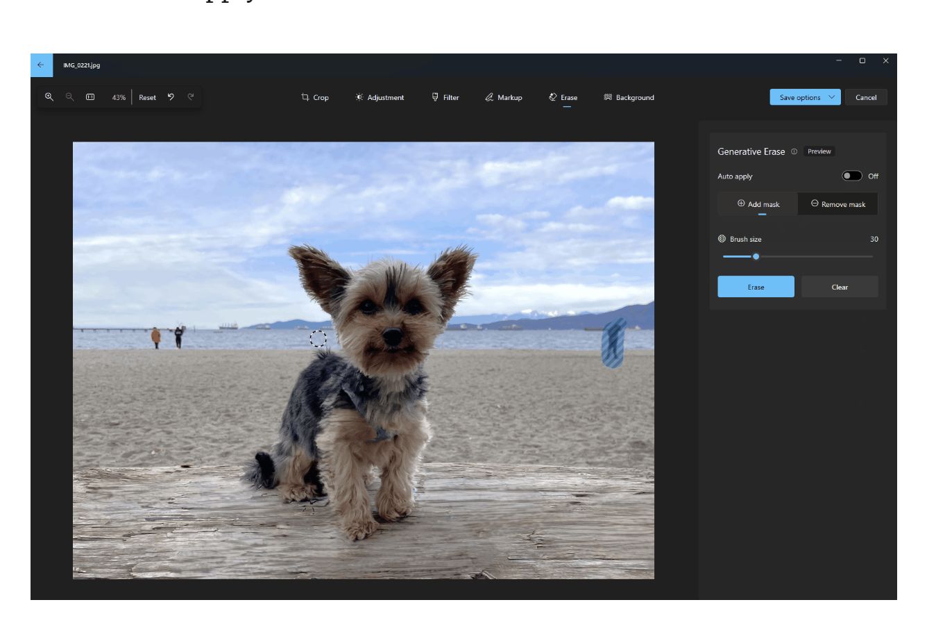Turn on the Auto apply toggle
Image resolution: width=936 pixels, height=641 pixels.
[851, 176]
